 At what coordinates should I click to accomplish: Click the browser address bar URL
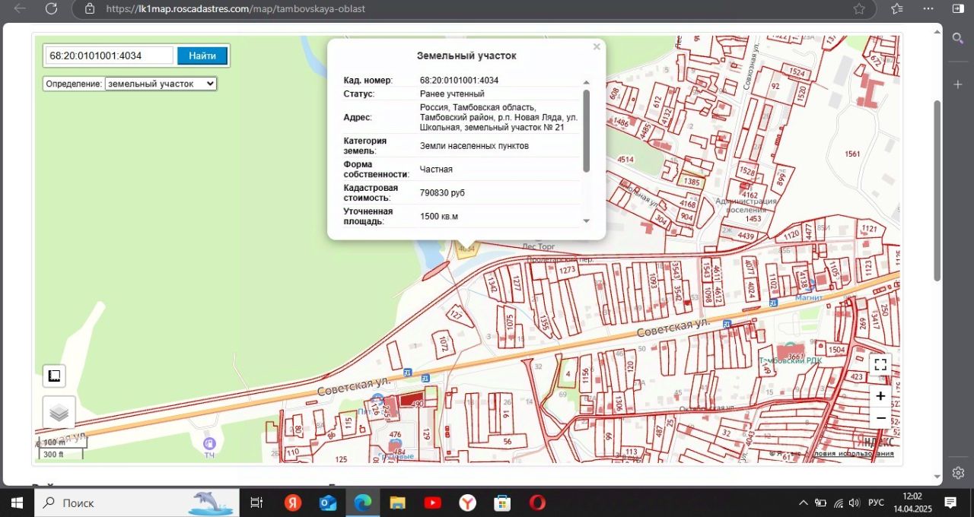tap(236, 9)
